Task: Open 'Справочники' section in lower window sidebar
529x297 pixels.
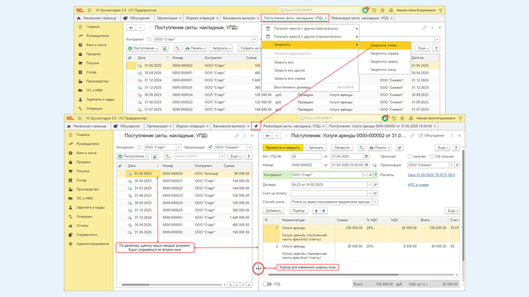Action: [87, 235]
